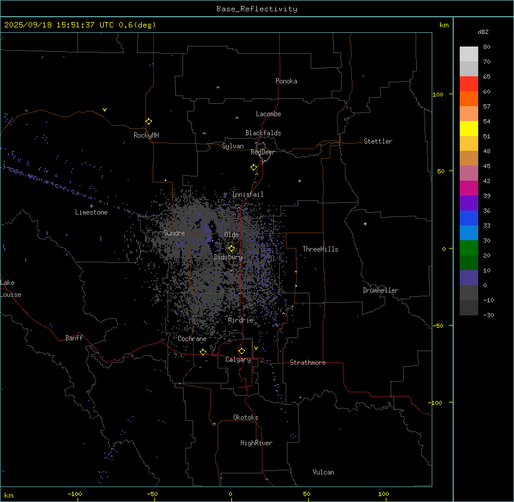514x502 pixels.
Task: Click the asterisk marker east of Innisfail
Action: 299,181
